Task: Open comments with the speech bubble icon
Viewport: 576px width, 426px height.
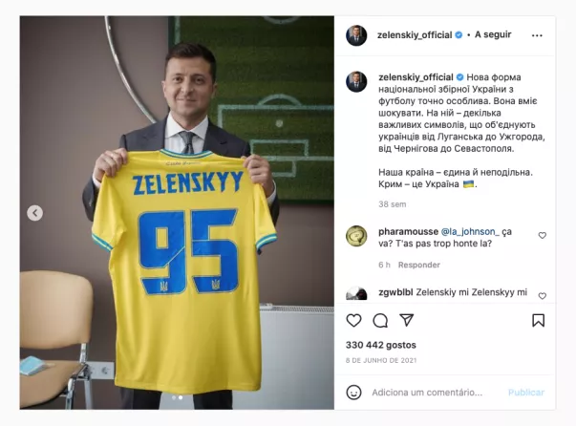Action: pyautogui.click(x=380, y=321)
